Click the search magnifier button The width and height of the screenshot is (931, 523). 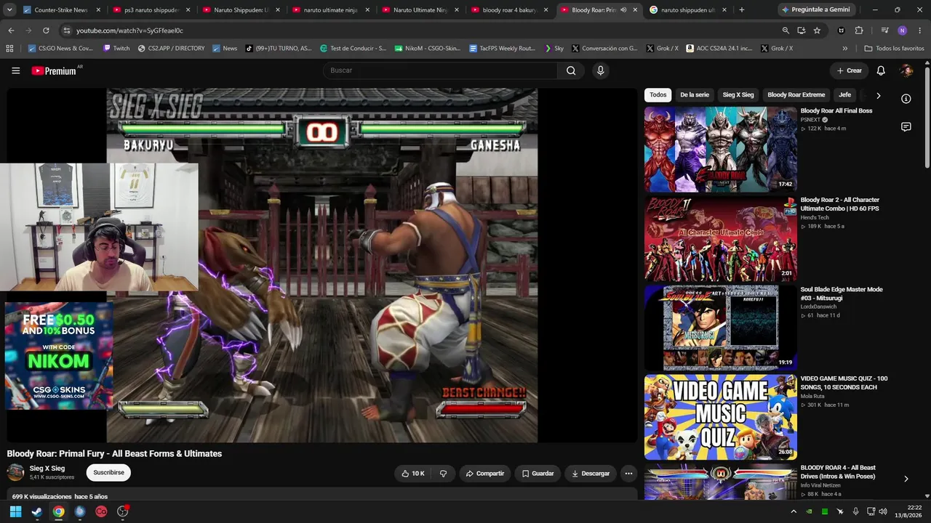571,70
